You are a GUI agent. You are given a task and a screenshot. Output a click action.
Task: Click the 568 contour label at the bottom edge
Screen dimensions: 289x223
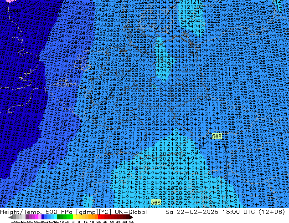156,203
